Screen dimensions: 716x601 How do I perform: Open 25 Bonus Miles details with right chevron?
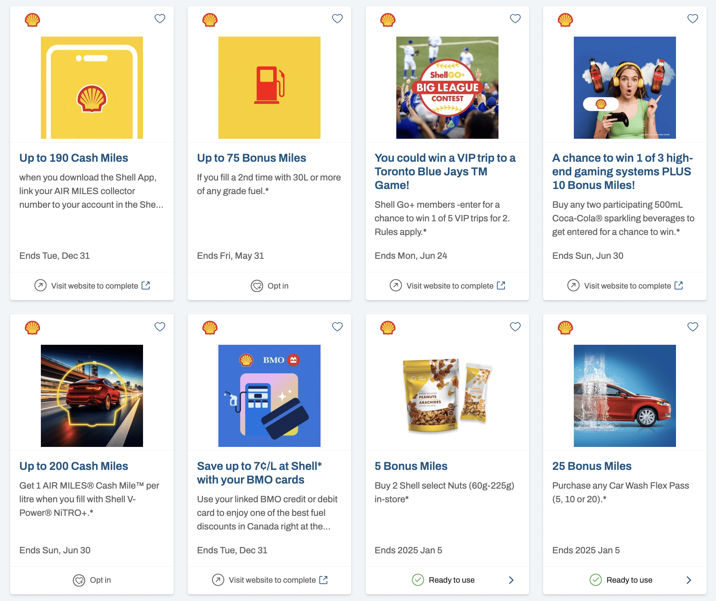(689, 580)
